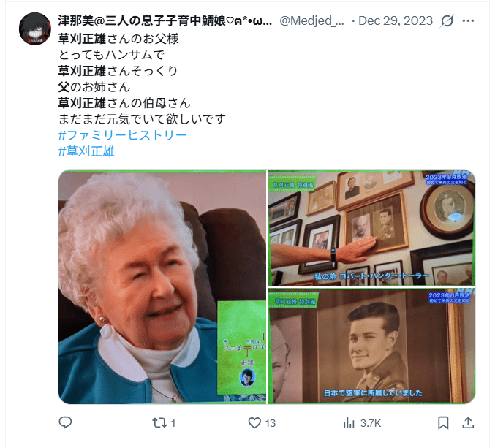This screenshot has width=495, height=448.
Task: Like the tweet with heart icon
Action: [254, 422]
